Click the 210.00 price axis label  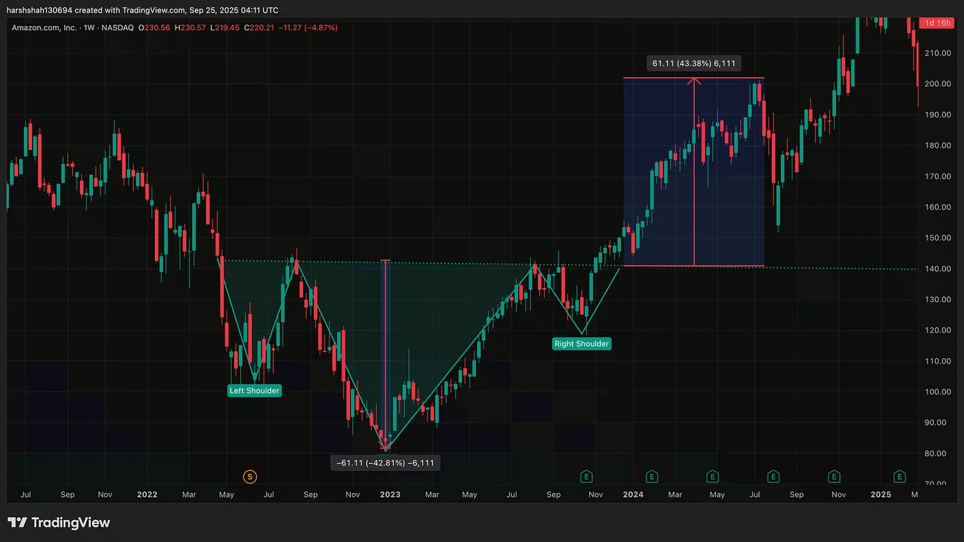[937, 53]
